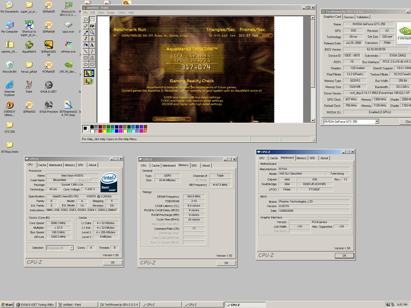Screen dimensions: 411x308
Task: Choose the Eraser tool in Paint
Action: (x=86, y=26)
